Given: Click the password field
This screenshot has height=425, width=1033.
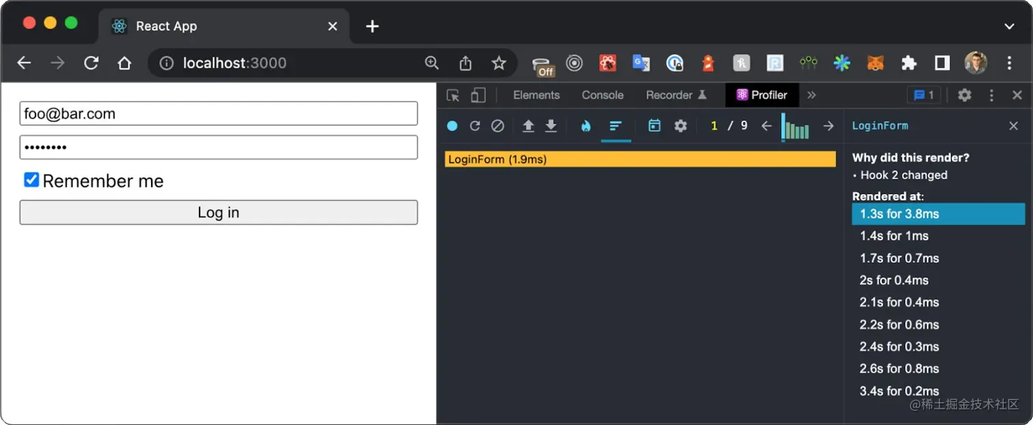Looking at the screenshot, I should [219, 147].
